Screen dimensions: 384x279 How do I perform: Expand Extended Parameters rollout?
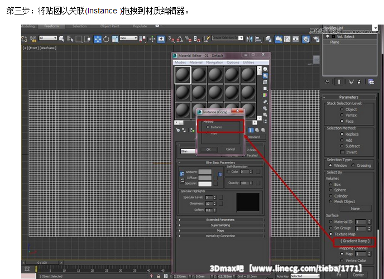[220, 220]
